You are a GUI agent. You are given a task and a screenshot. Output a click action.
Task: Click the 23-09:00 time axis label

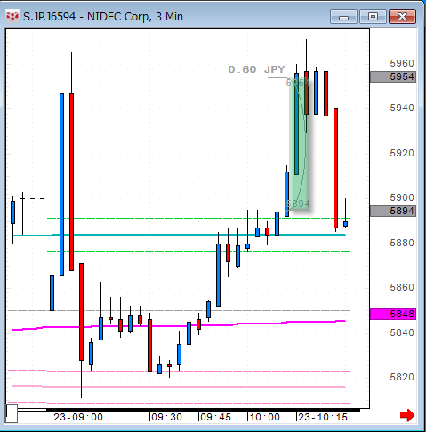tap(78, 417)
